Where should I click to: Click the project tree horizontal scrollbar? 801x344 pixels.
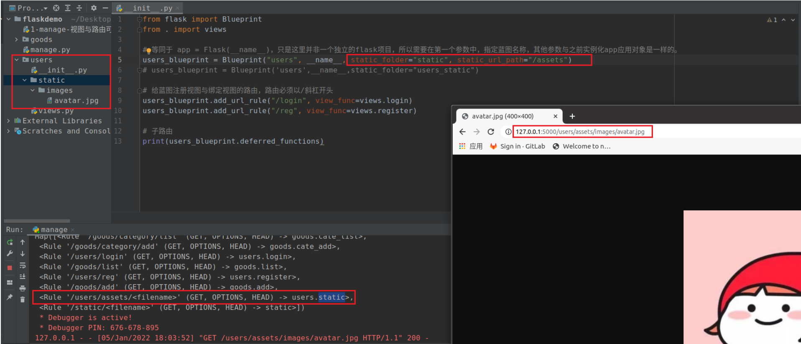click(37, 221)
